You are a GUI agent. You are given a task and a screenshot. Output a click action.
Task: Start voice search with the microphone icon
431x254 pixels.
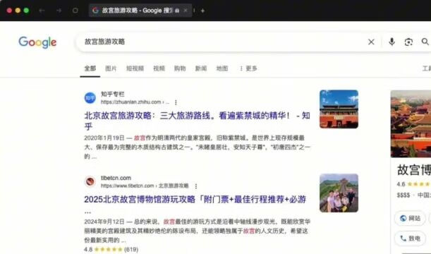pyautogui.click(x=392, y=42)
